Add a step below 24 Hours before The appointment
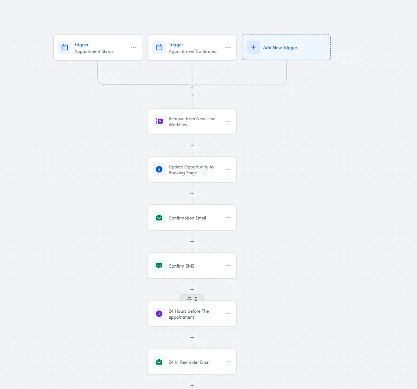 click(x=192, y=338)
